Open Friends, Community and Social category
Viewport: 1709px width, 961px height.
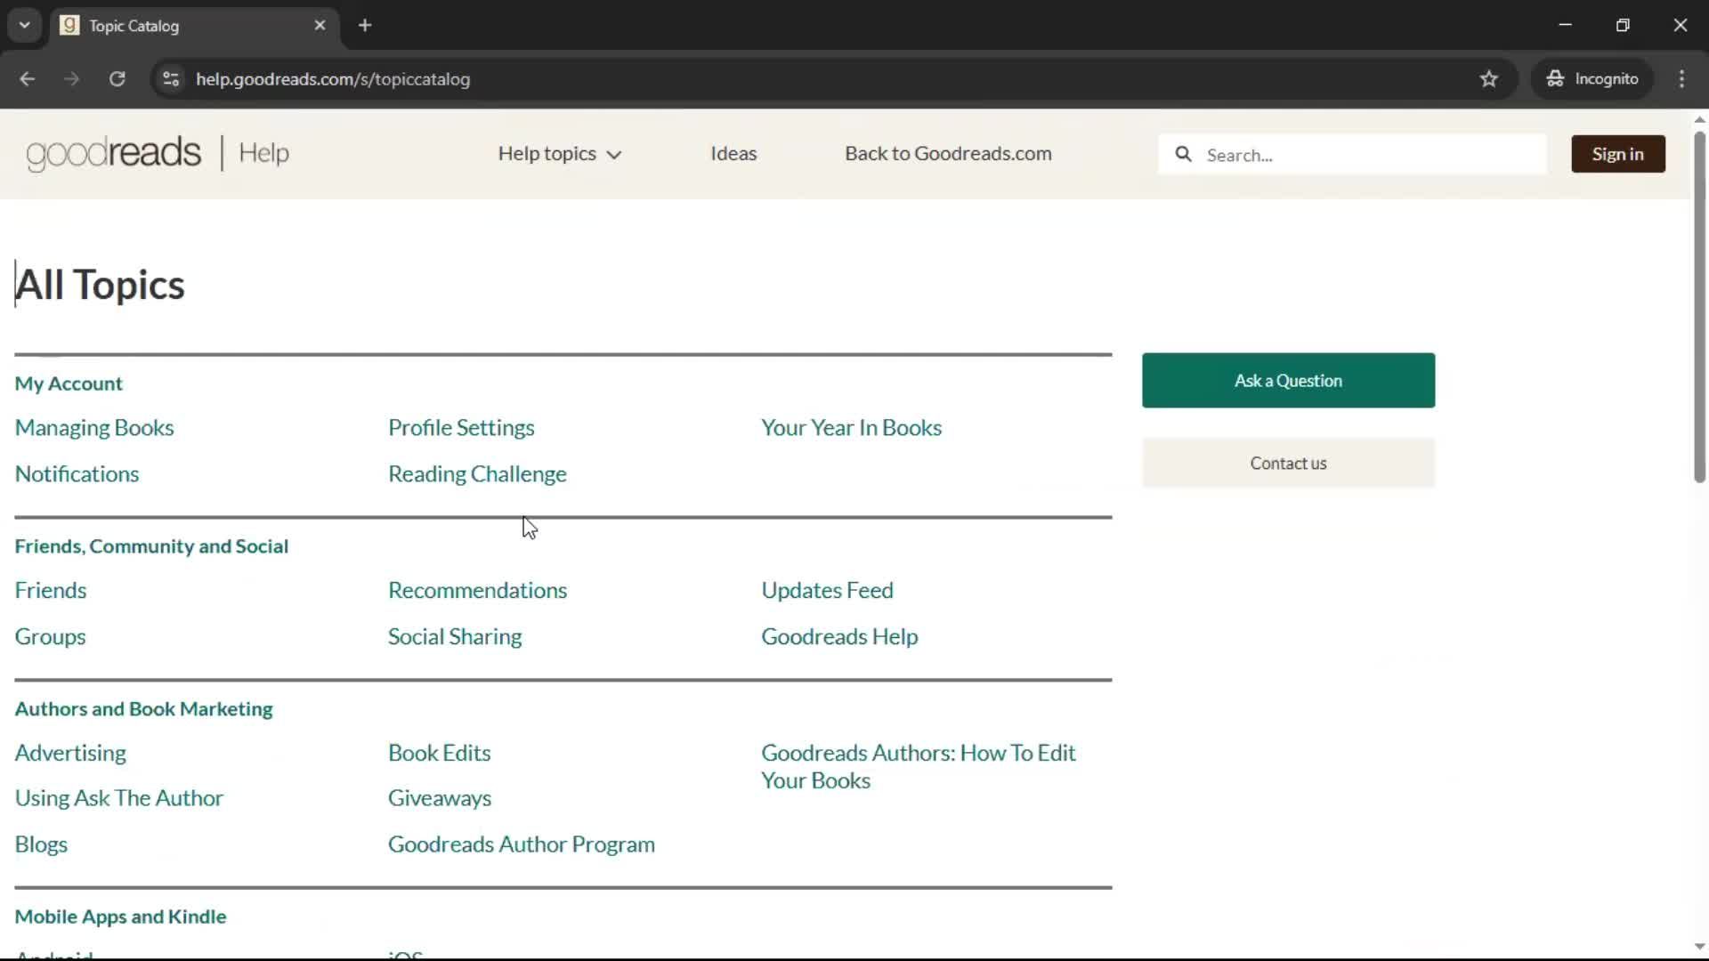pyautogui.click(x=151, y=546)
